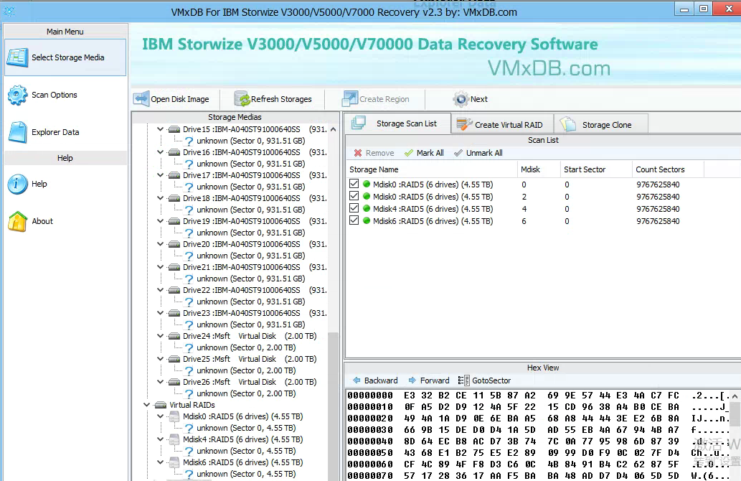
Task: Go to Explorer Data in the sidebar
Action: (55, 132)
